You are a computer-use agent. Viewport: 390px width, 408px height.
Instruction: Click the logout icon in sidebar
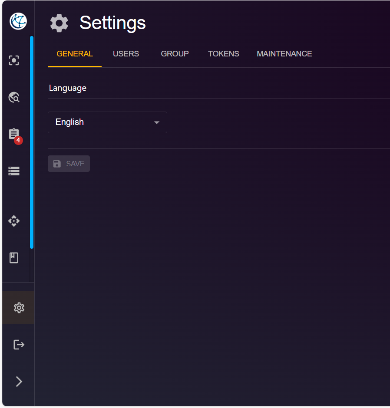coord(19,345)
